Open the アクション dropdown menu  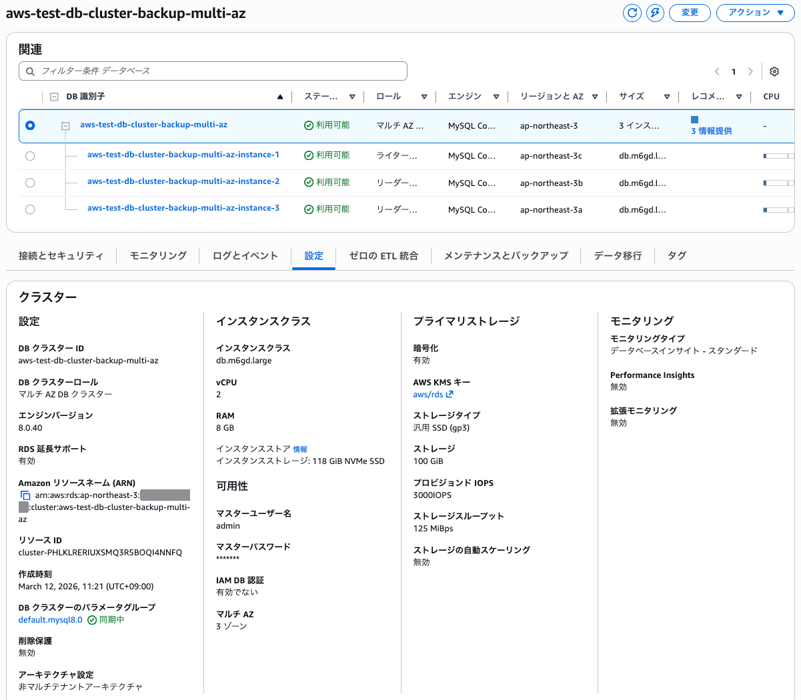[755, 13]
